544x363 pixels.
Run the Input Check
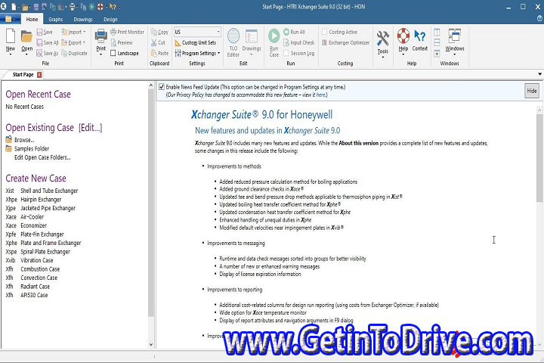298,42
